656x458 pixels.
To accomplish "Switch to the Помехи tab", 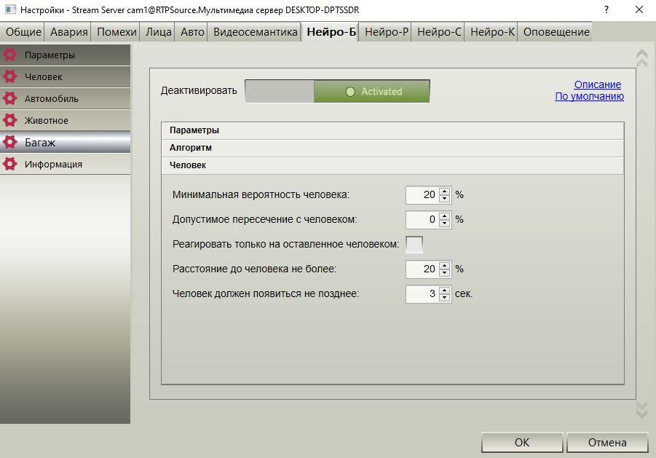I will pos(116,32).
